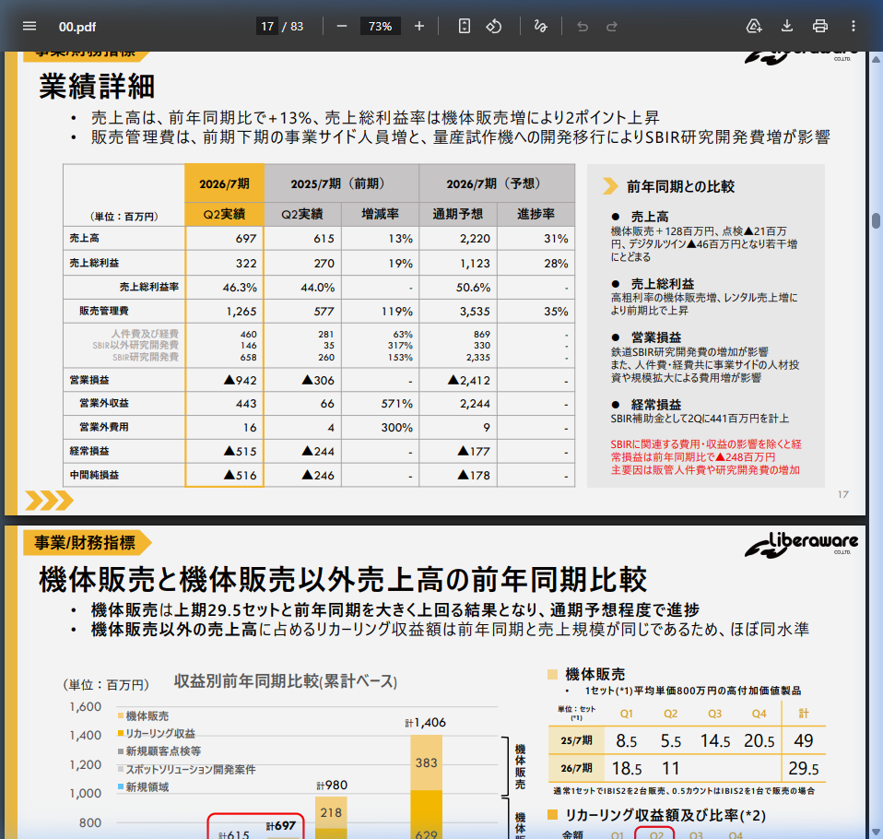This screenshot has width=883, height=839.
Task: Click the page number field showing 17
Action: tap(267, 26)
